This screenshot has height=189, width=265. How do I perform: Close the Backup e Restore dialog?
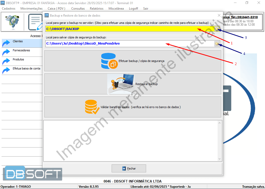219,15
